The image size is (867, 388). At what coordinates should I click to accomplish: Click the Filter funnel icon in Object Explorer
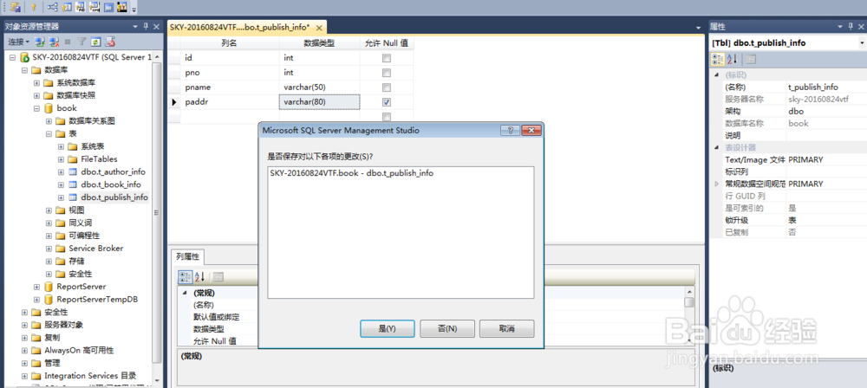(81, 42)
